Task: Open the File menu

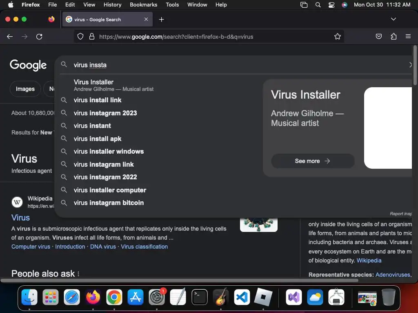Action: coord(53,4)
